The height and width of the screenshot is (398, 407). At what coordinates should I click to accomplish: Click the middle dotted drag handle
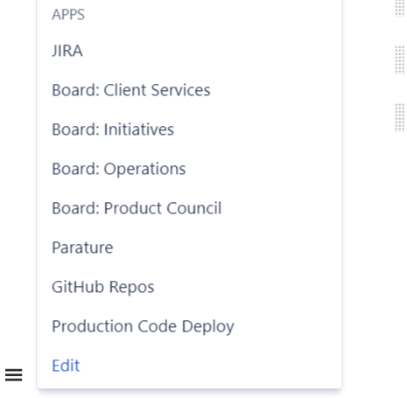[400, 59]
